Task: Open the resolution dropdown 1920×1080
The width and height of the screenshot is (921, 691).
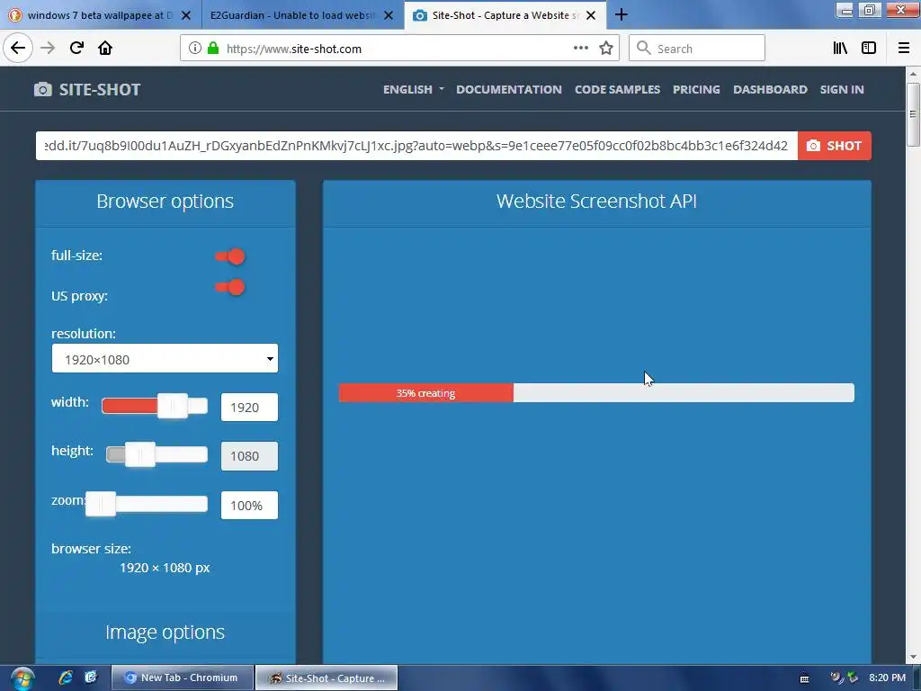Action: pyautogui.click(x=165, y=358)
